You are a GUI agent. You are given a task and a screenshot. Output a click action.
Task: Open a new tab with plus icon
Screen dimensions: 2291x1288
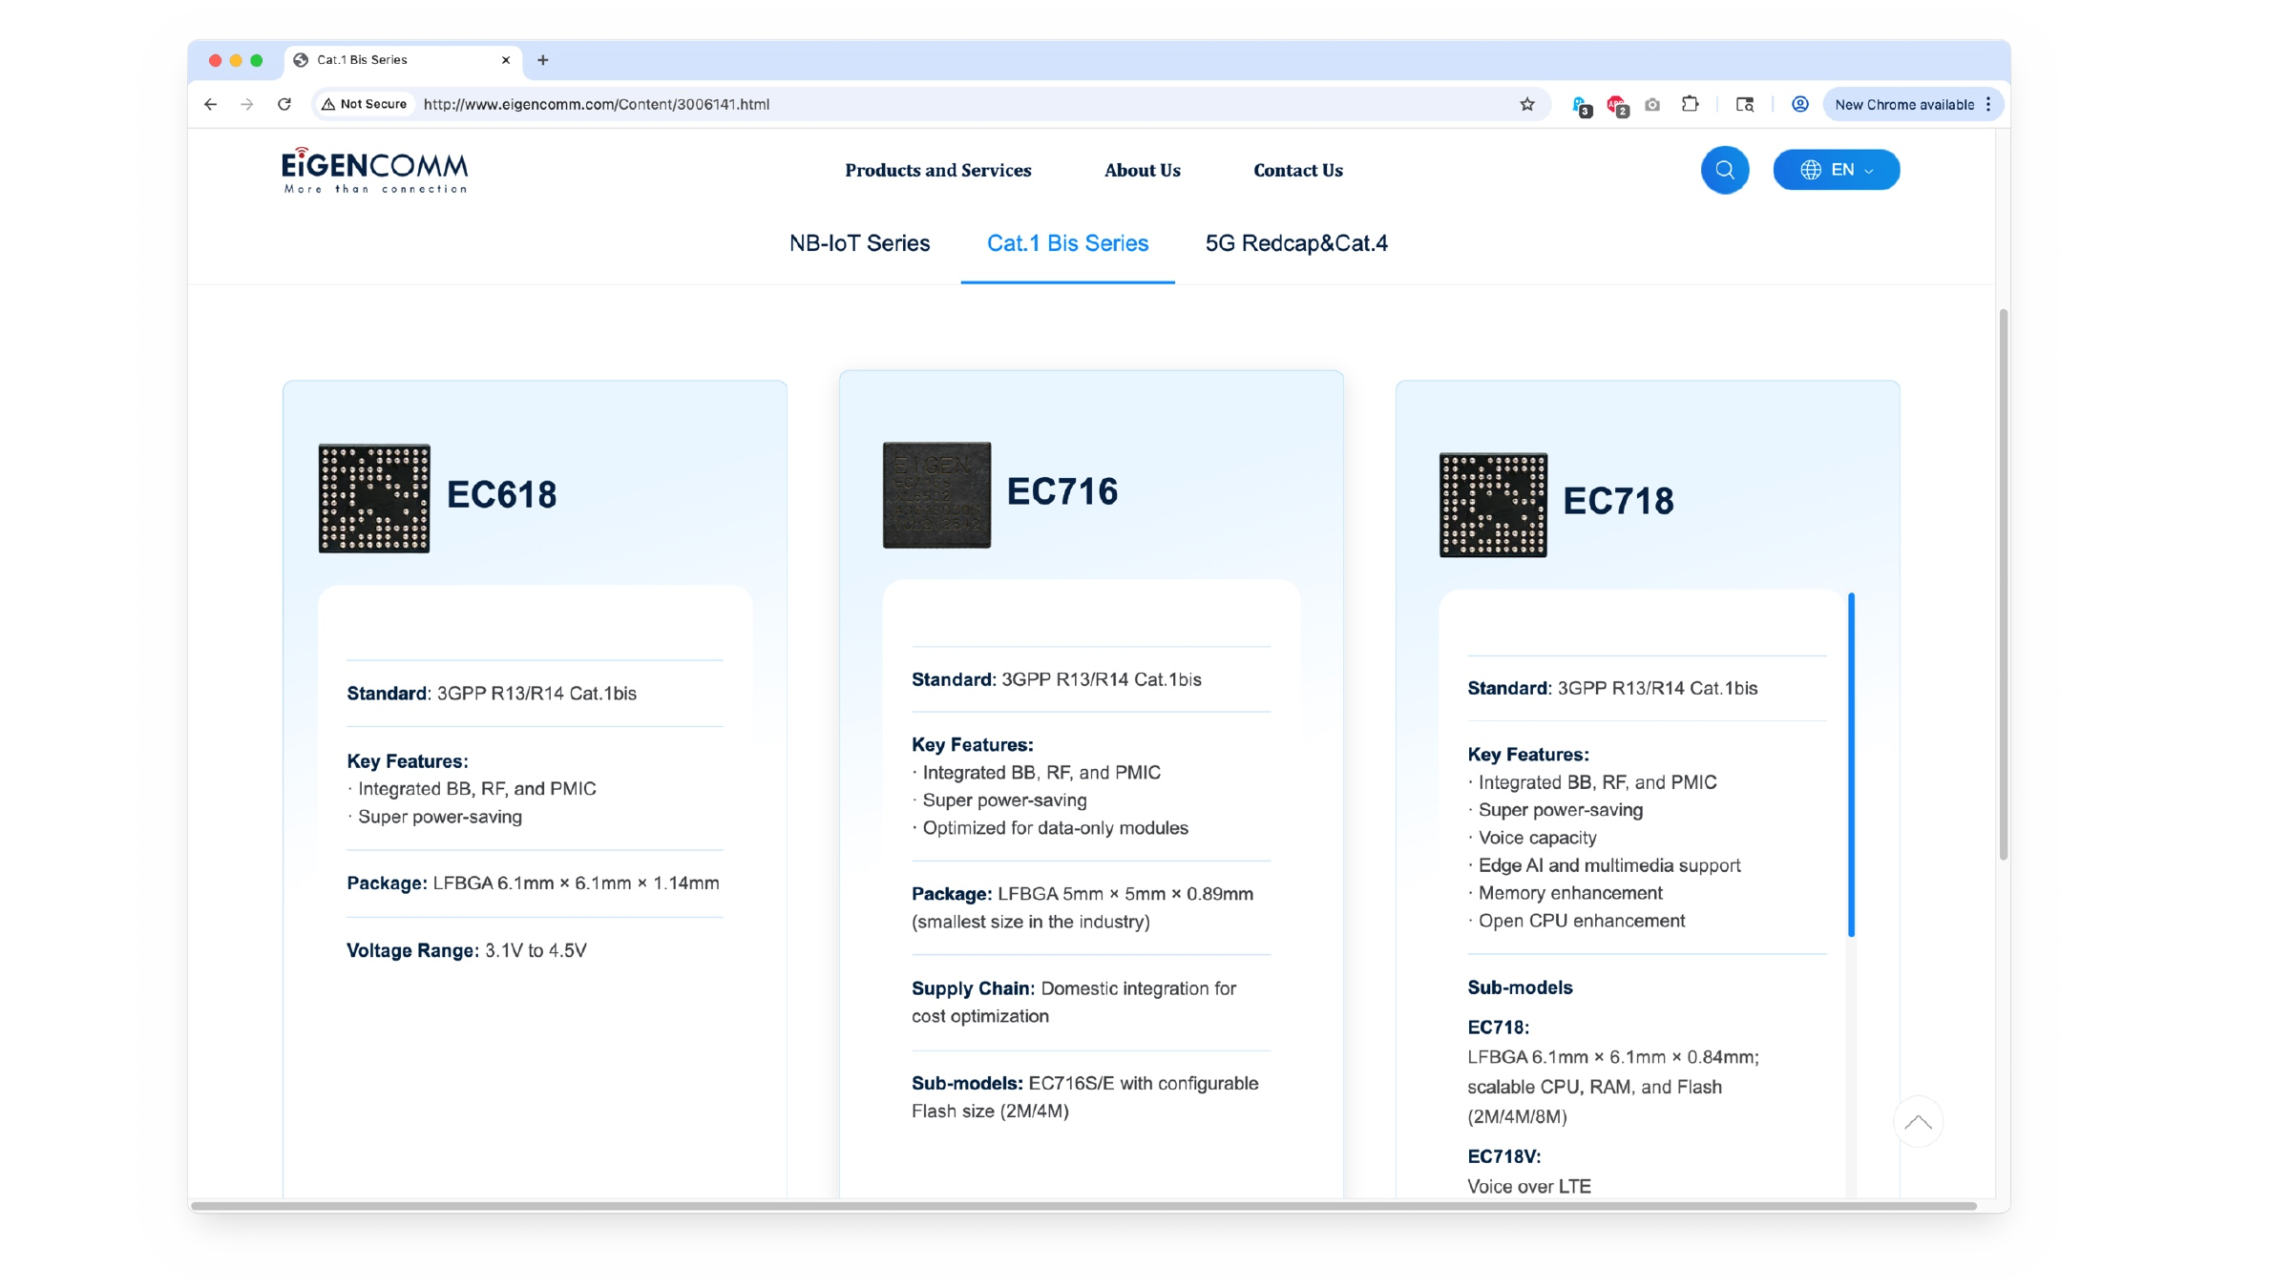coord(543,60)
